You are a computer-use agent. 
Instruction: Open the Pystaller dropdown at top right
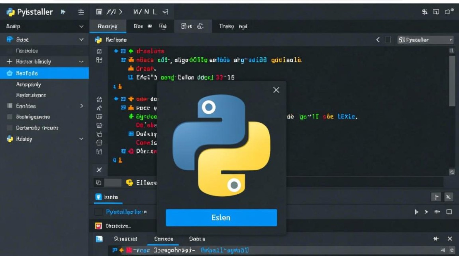click(426, 40)
